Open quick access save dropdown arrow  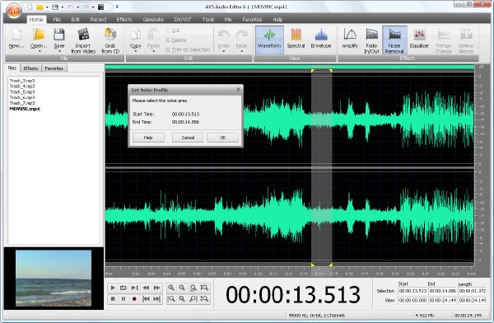(x=62, y=7)
